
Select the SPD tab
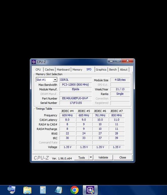pyautogui.click(x=89, y=69)
